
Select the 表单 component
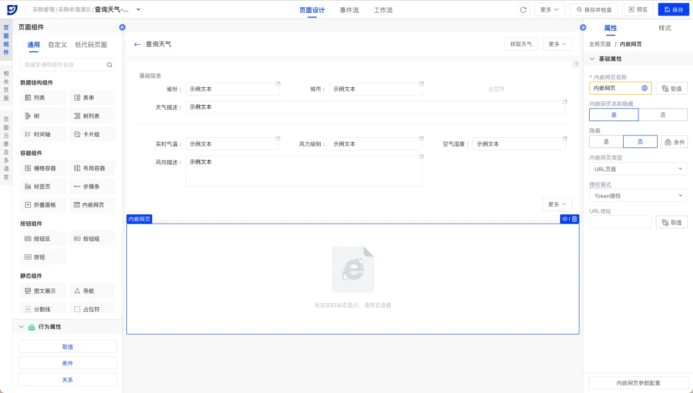(x=92, y=97)
